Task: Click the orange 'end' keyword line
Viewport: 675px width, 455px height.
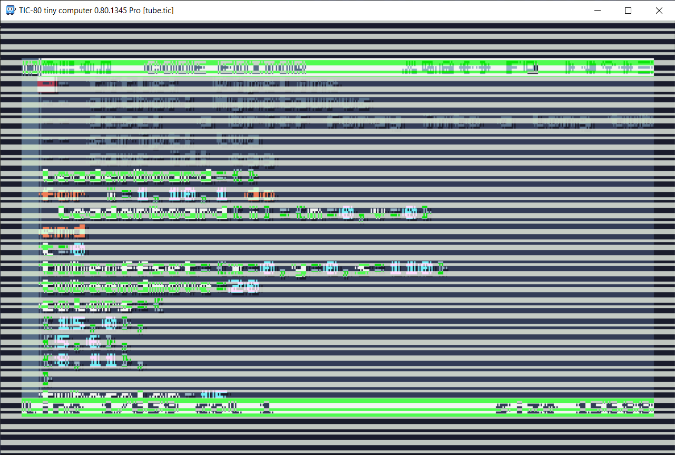Action: 63,231
